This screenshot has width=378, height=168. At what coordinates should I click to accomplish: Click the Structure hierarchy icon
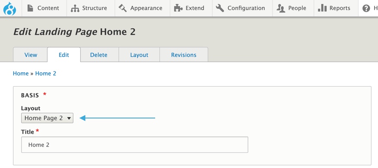75,9
